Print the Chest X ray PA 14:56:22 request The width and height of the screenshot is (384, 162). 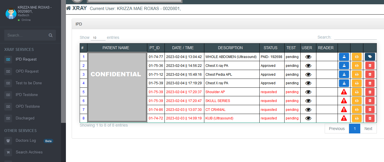pyautogui.click(x=357, y=65)
